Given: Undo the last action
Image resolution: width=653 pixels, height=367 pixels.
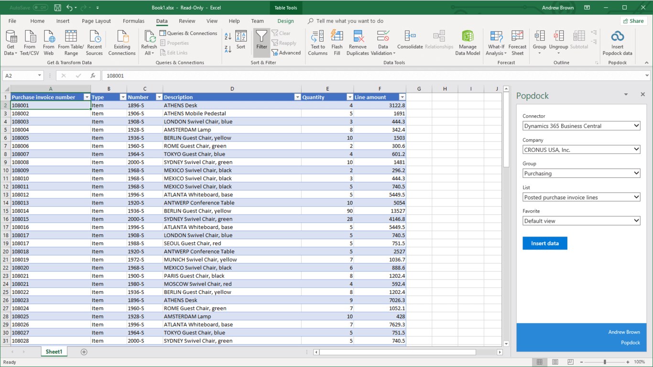Looking at the screenshot, I should tap(69, 8).
